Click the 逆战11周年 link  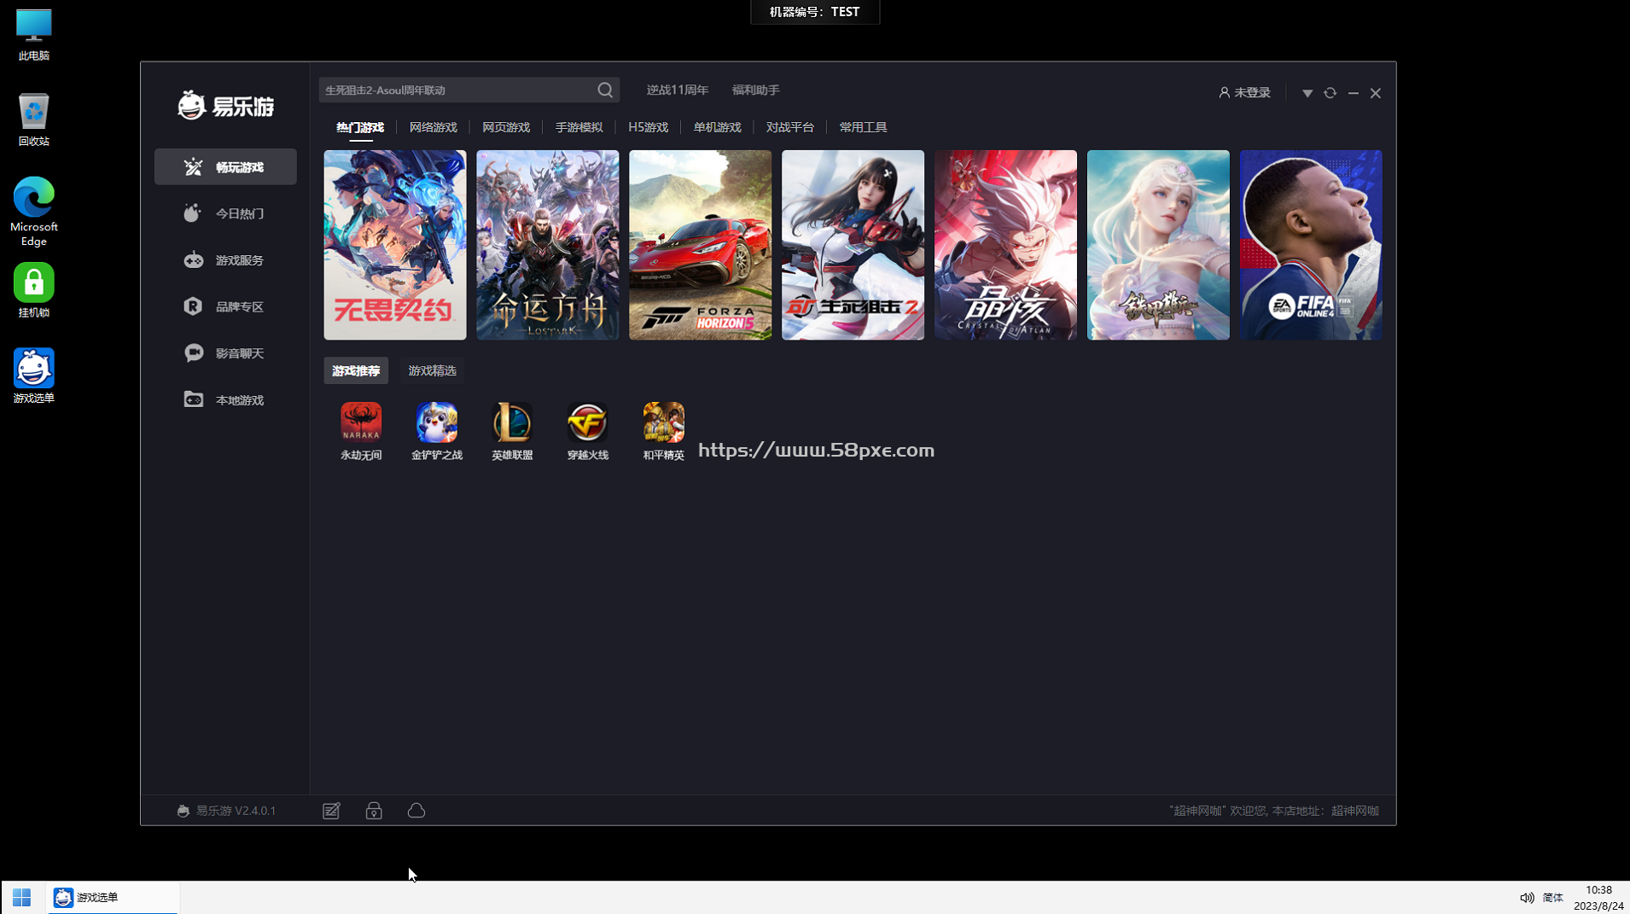(x=677, y=90)
